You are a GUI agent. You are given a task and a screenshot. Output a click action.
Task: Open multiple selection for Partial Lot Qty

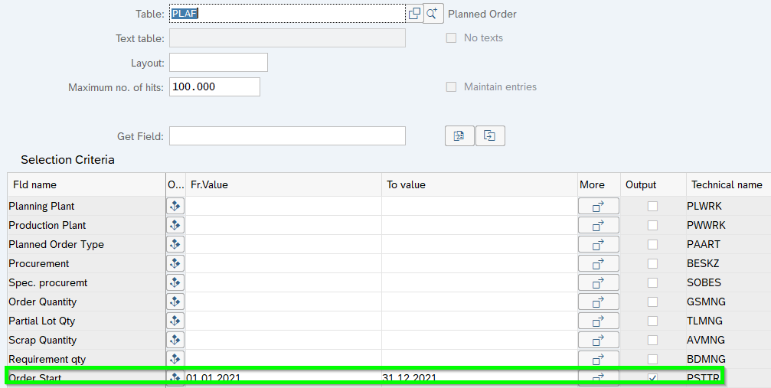[x=598, y=321]
